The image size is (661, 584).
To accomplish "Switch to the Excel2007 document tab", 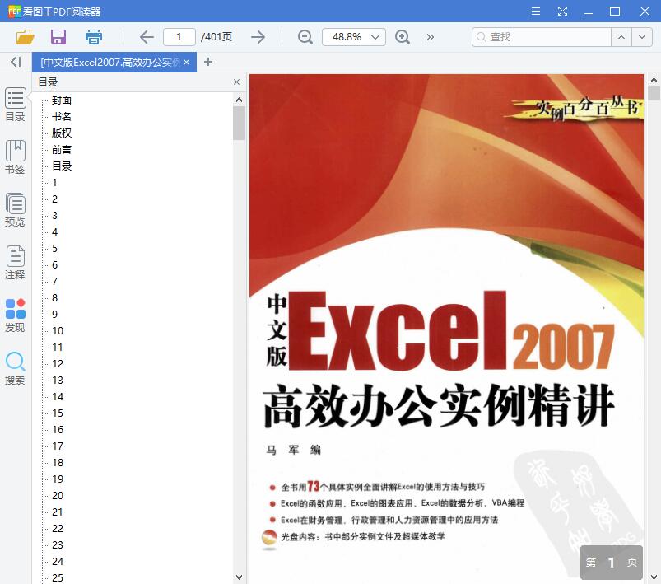I will click(110, 63).
